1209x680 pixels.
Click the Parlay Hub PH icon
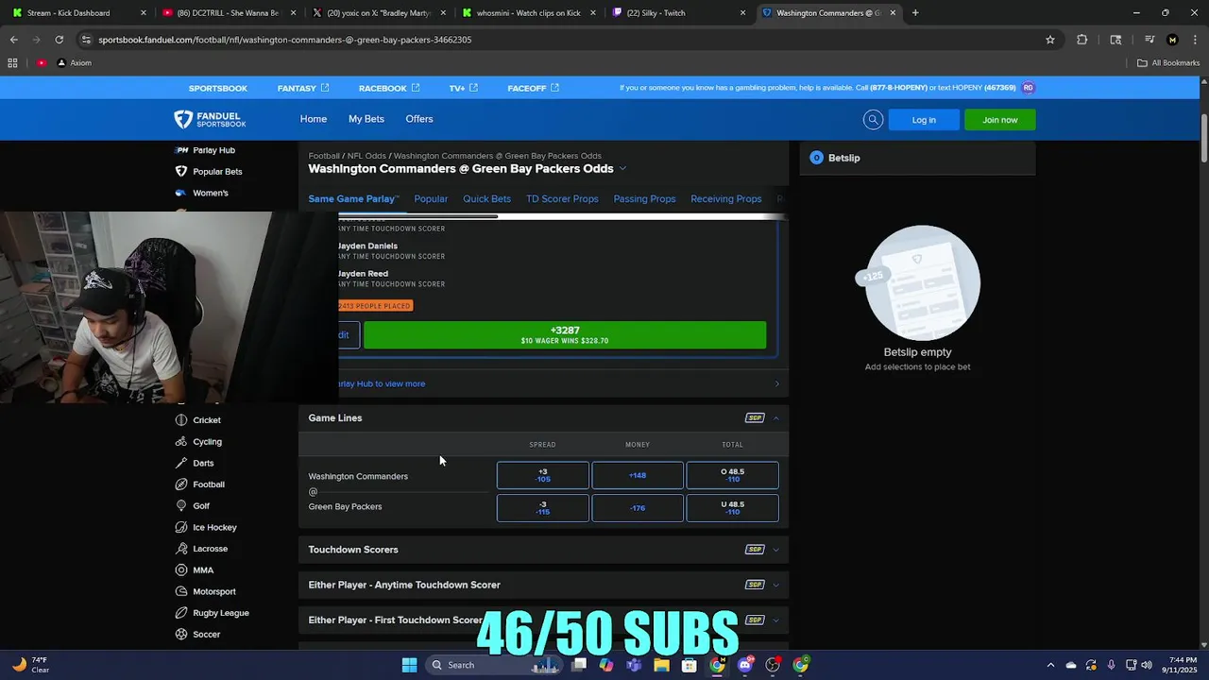click(181, 150)
